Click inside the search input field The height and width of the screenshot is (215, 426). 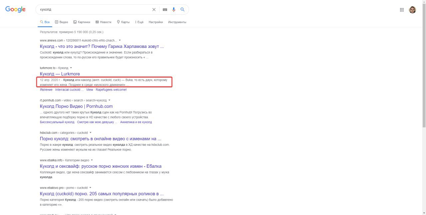(95, 10)
